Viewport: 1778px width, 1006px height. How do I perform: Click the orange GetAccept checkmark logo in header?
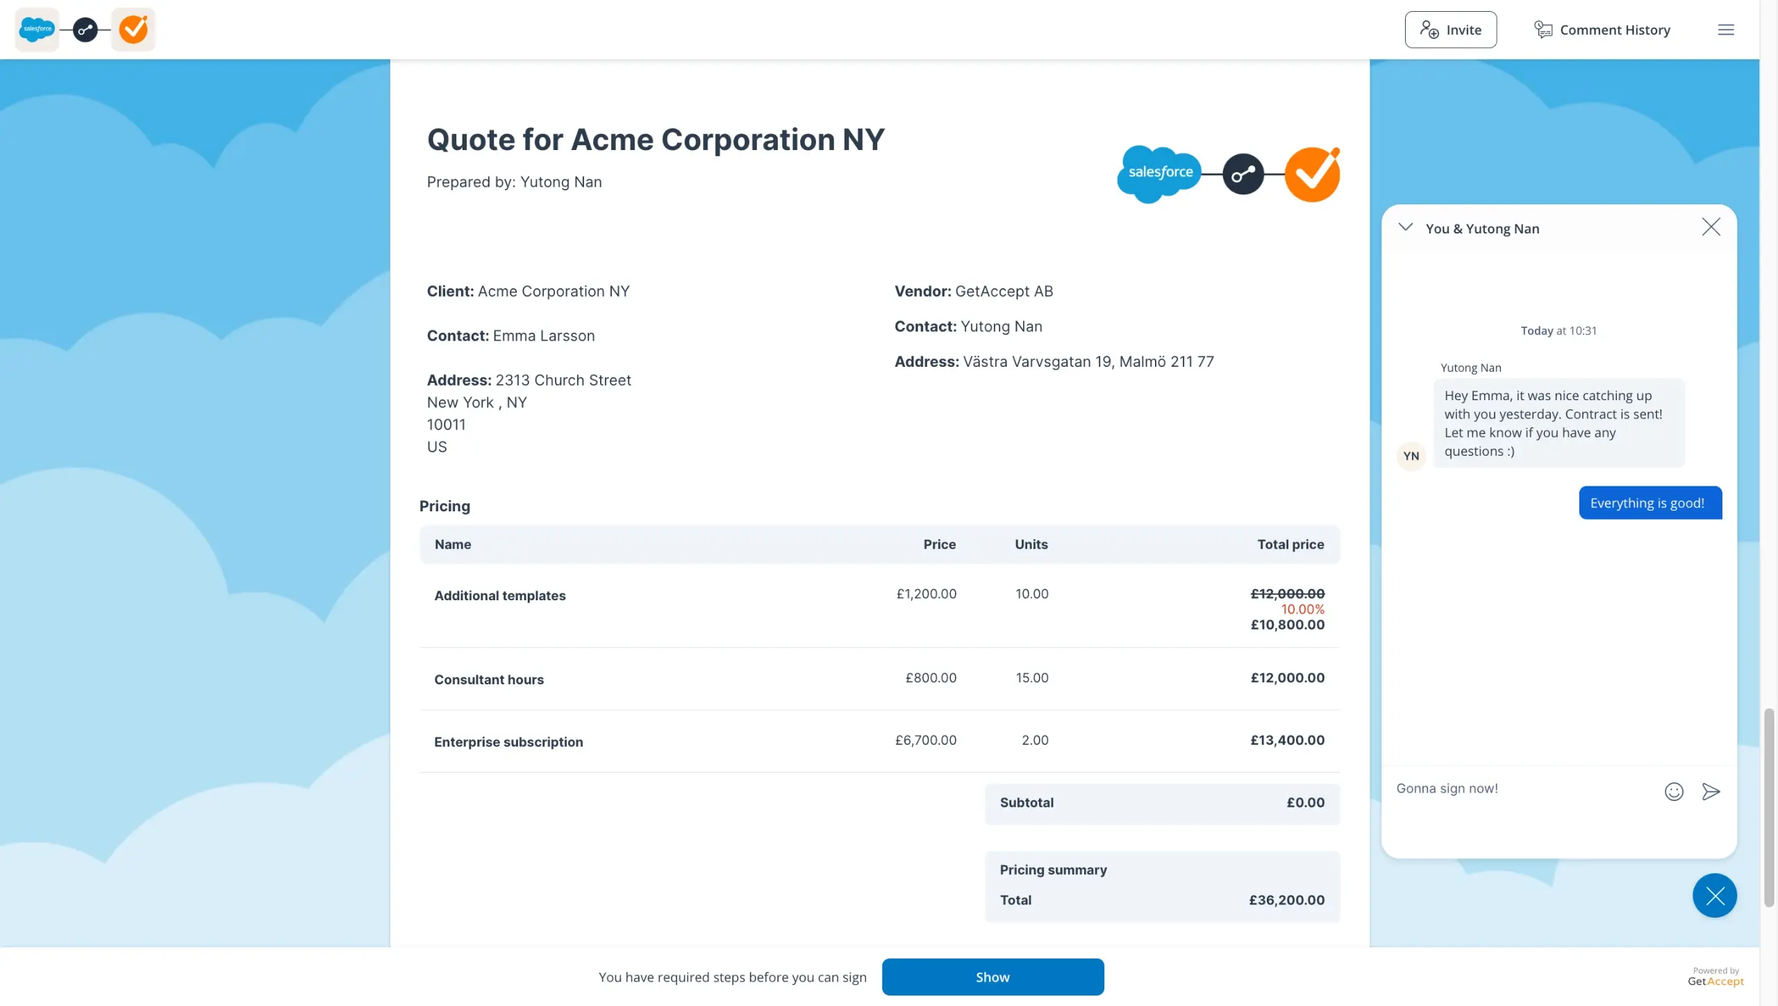point(133,29)
